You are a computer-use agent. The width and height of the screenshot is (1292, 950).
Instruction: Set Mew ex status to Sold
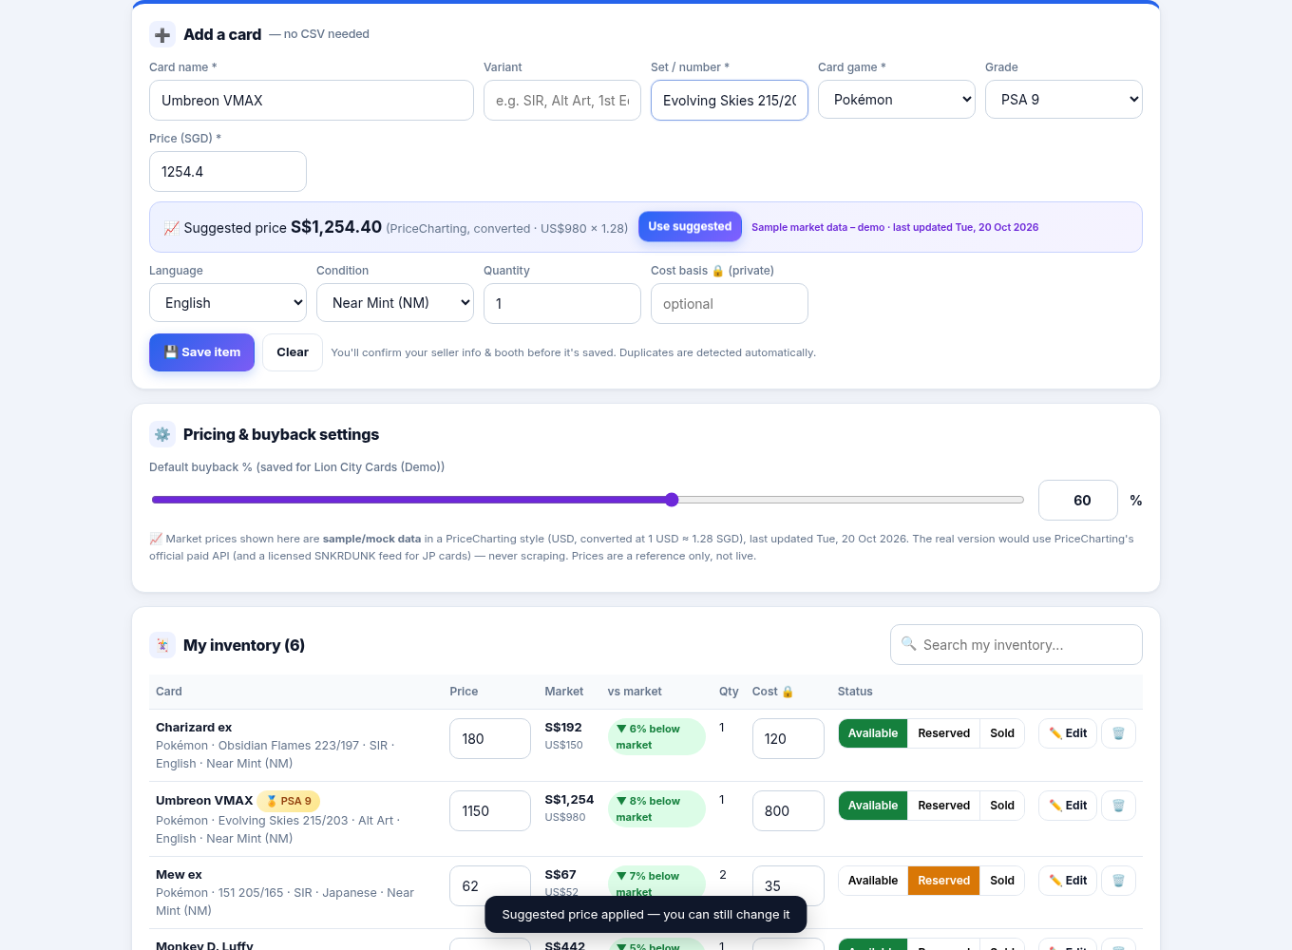tap(1002, 881)
